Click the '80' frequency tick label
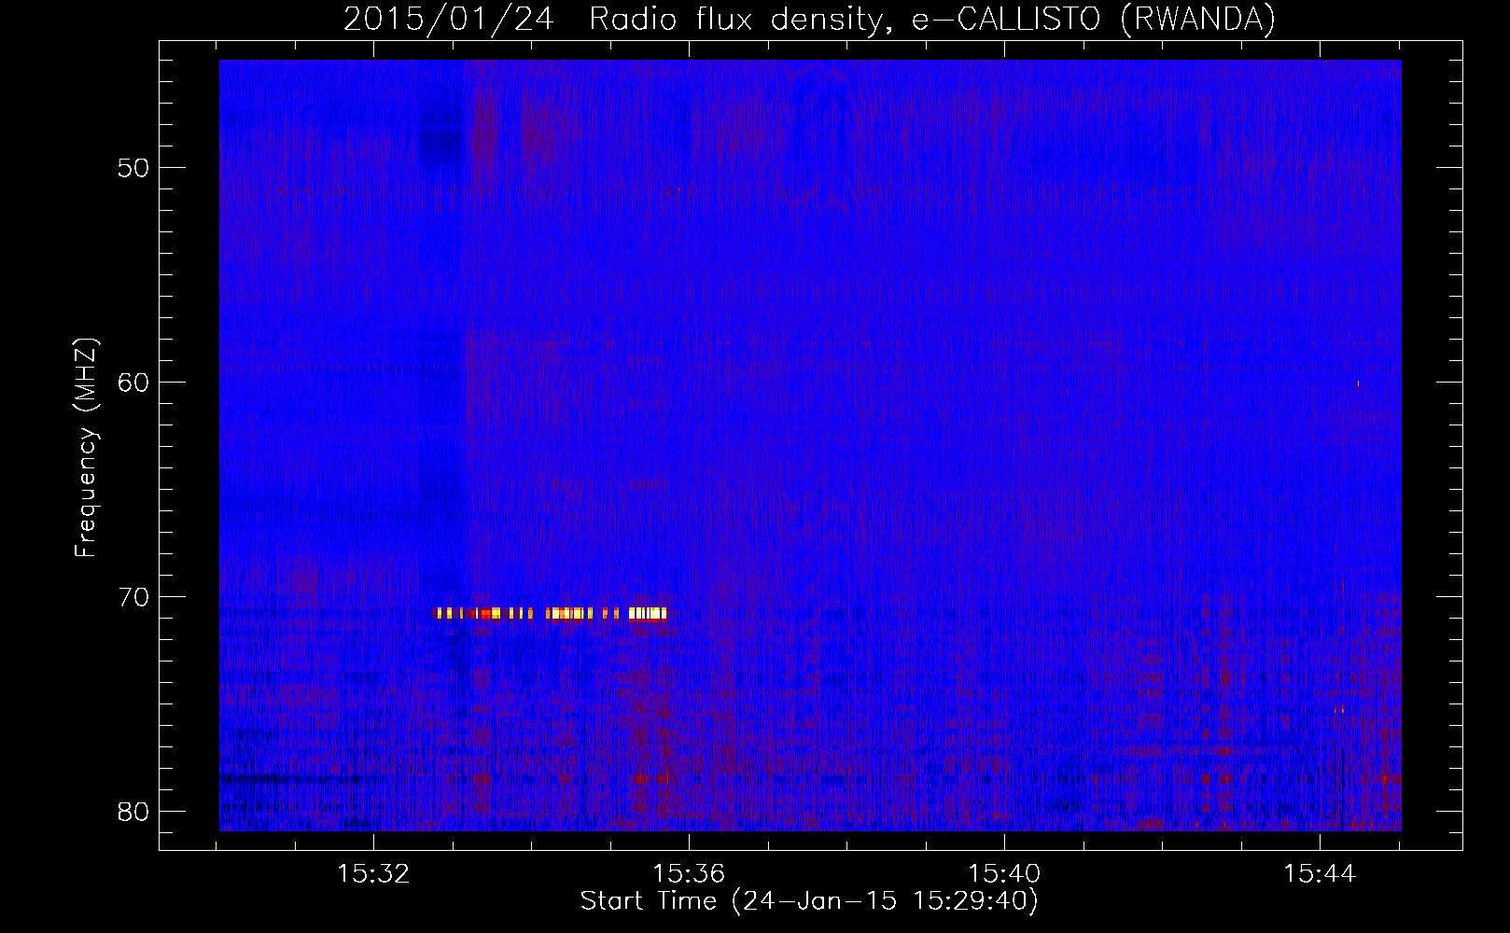The image size is (1510, 933). [x=133, y=812]
